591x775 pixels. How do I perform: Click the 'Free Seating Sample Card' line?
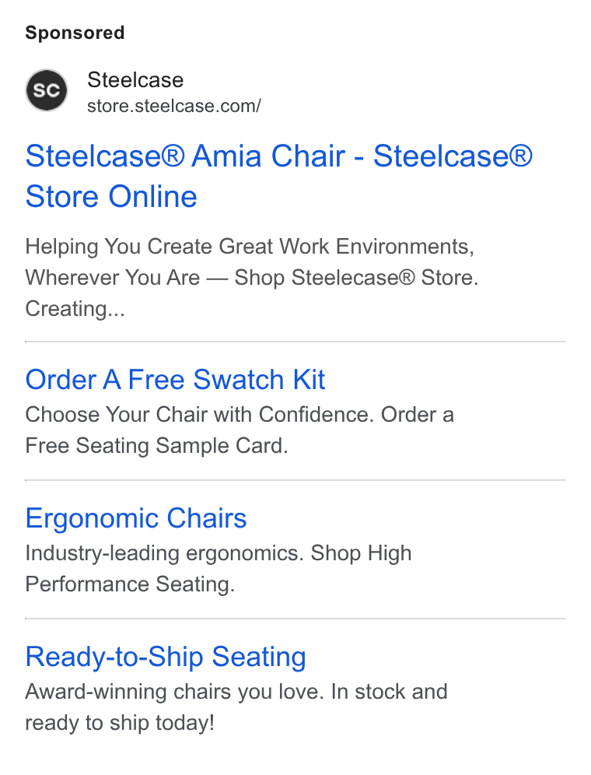point(156,446)
